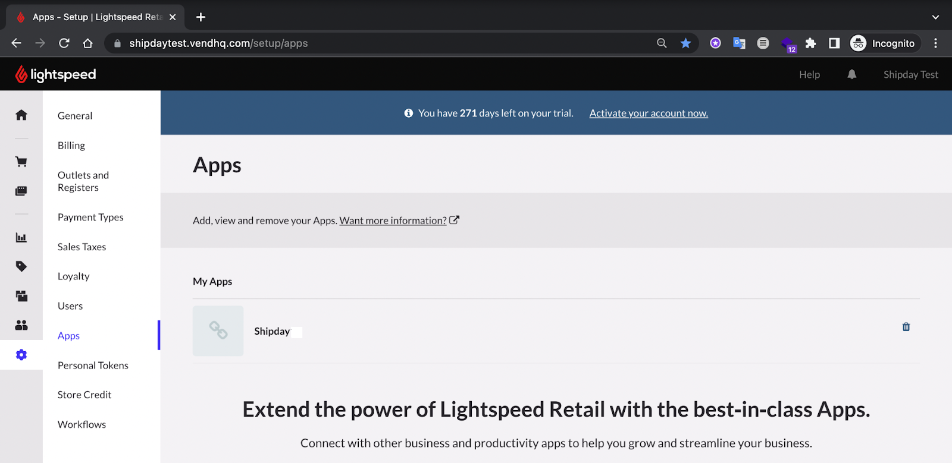
Task: Go back with browser back arrow
Action: pyautogui.click(x=17, y=43)
